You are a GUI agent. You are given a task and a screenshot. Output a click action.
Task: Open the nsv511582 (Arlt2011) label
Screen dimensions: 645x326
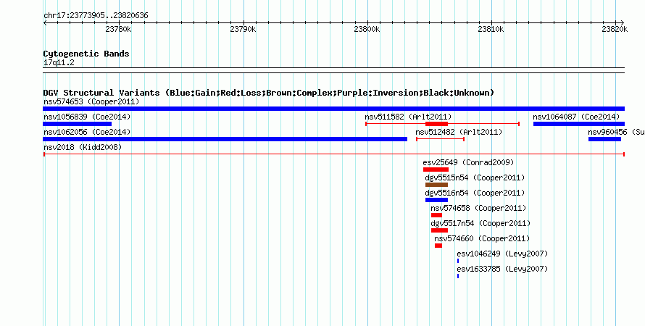[x=408, y=117]
